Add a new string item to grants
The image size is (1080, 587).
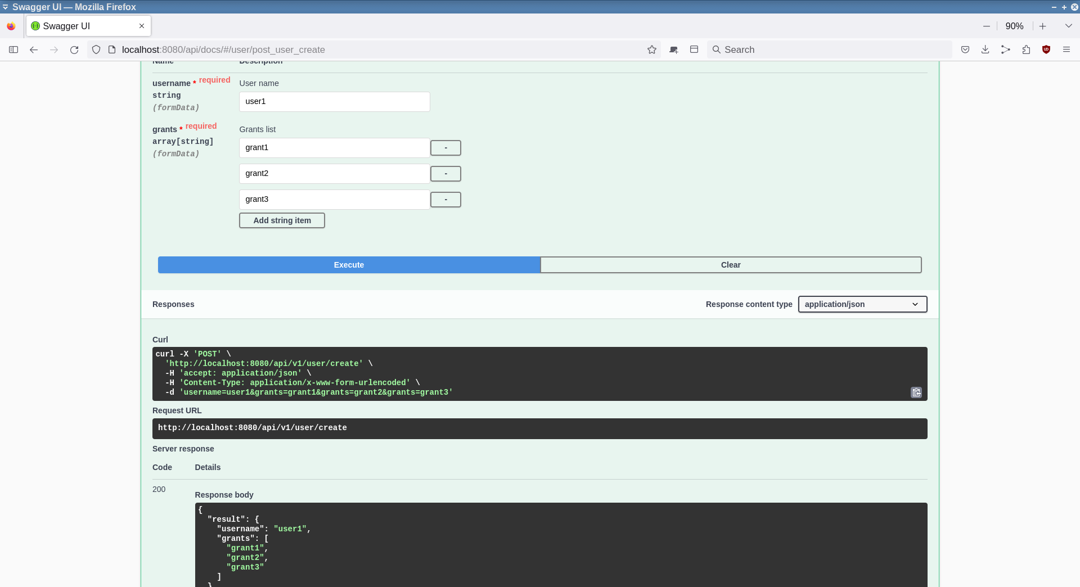coord(282,220)
